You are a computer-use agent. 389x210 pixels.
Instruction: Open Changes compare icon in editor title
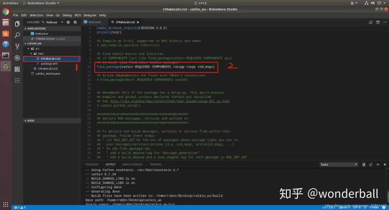[371, 22]
